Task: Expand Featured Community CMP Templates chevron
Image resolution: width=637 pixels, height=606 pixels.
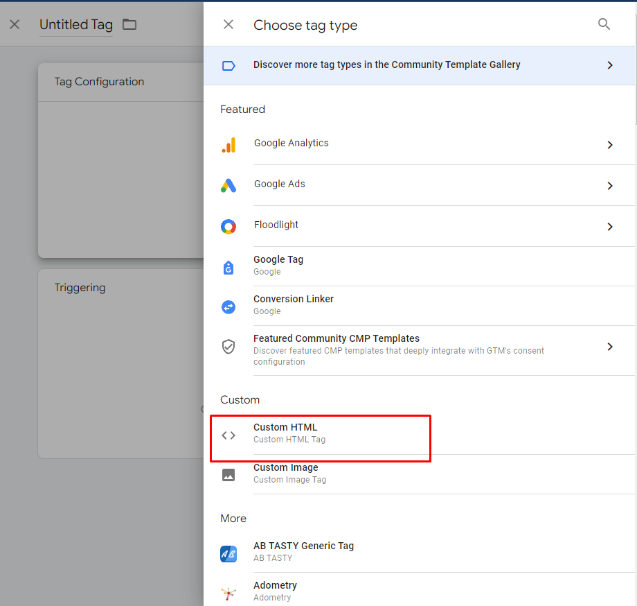Action: (610, 347)
